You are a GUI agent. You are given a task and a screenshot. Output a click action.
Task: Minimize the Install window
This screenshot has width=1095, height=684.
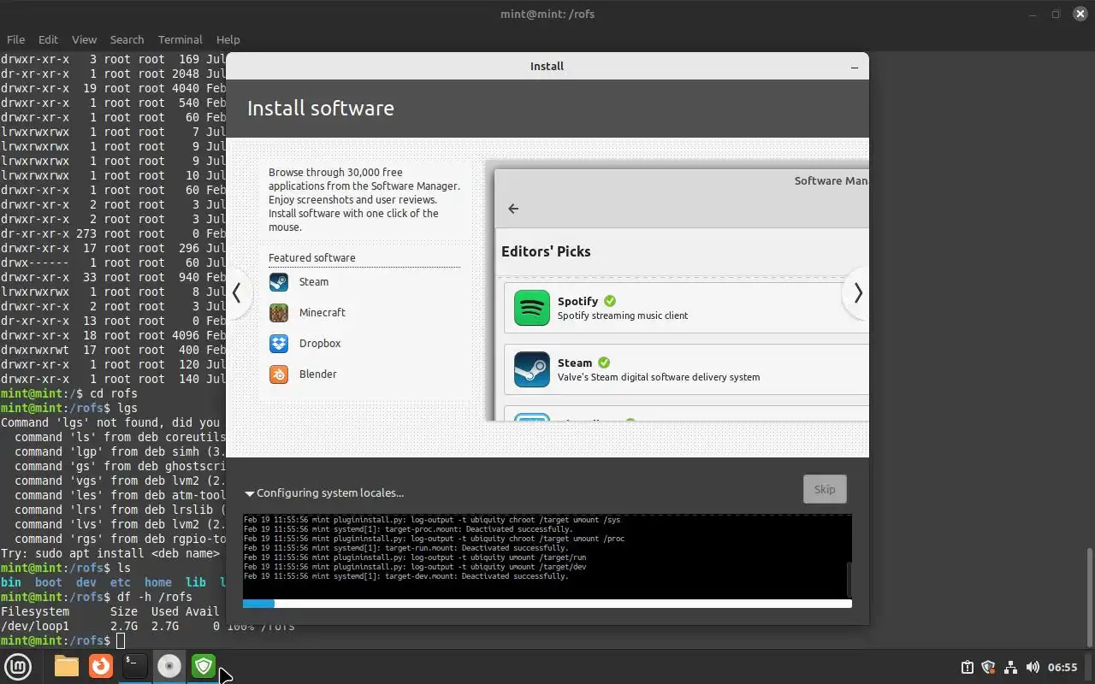coord(854,67)
